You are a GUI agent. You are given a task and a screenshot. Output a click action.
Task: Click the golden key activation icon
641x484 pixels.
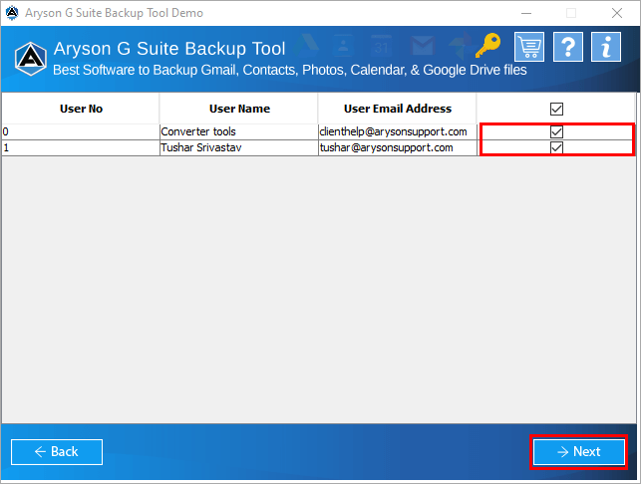coord(488,46)
